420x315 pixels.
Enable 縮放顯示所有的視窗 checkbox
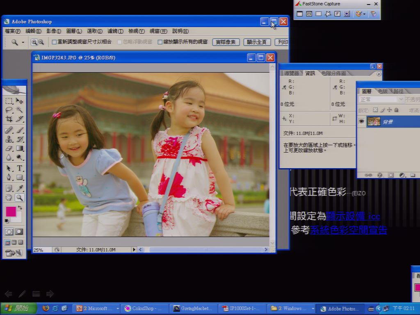(160, 42)
